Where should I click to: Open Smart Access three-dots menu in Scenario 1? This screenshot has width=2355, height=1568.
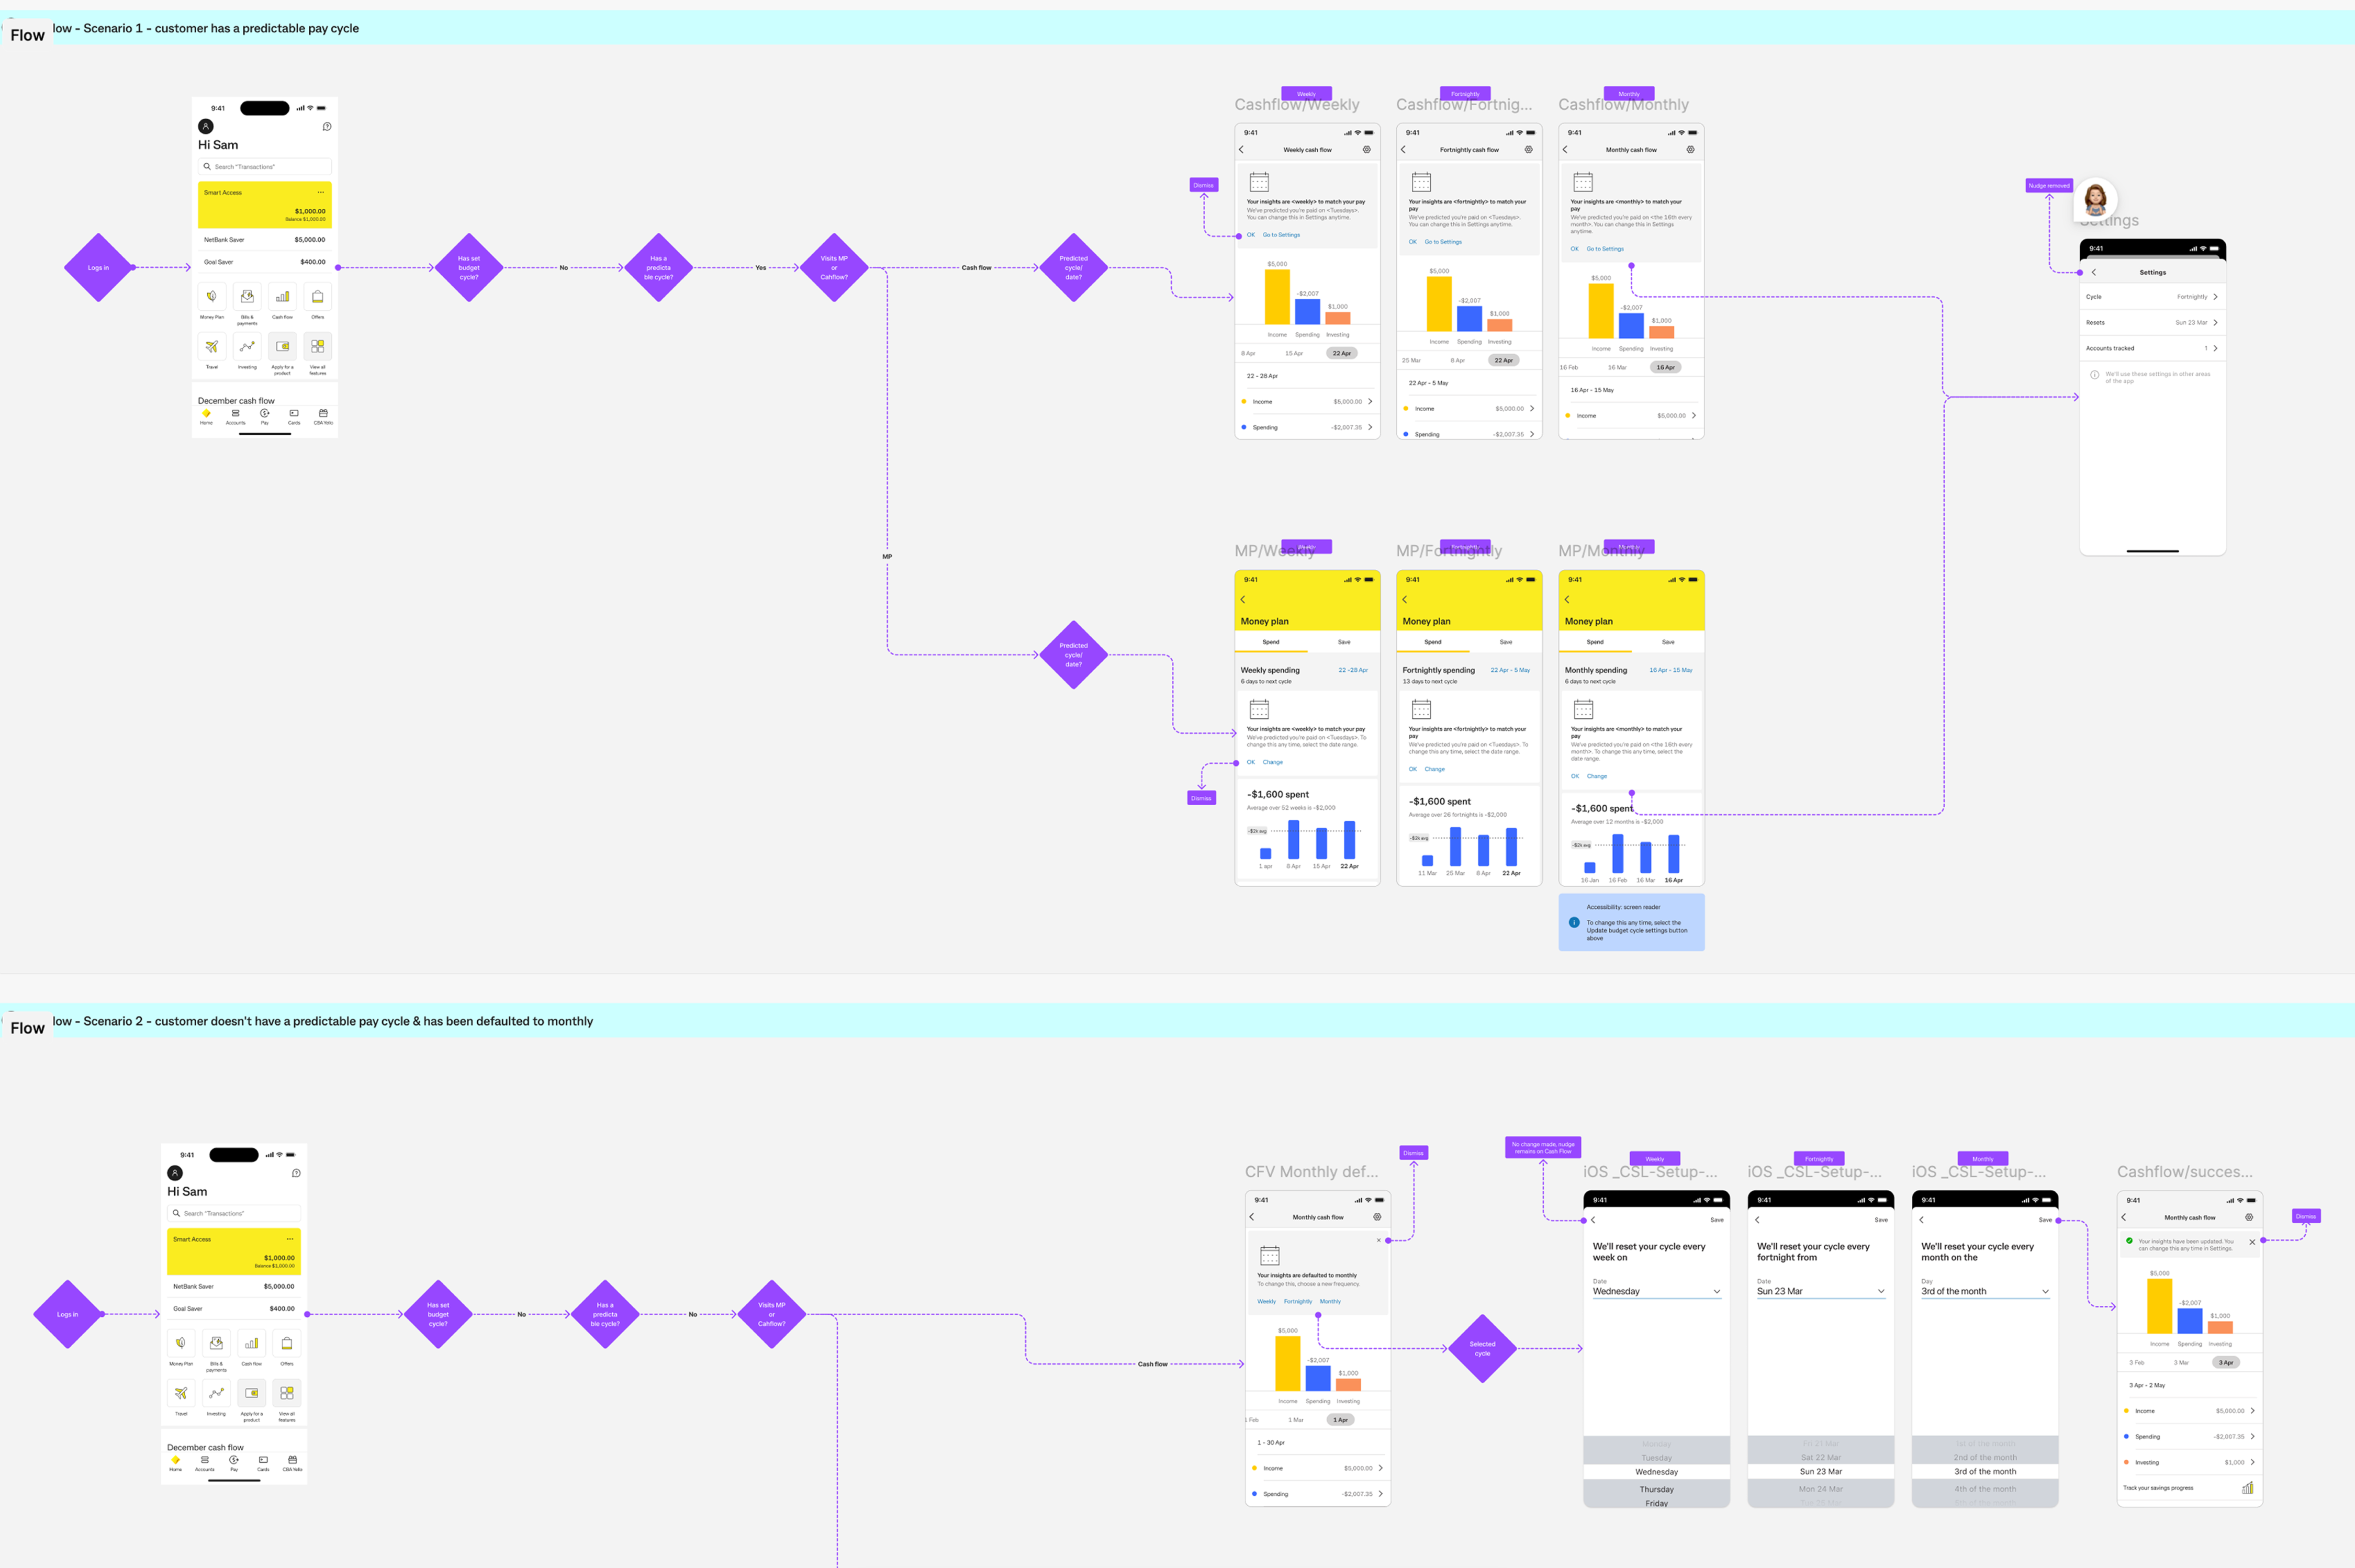320,192
